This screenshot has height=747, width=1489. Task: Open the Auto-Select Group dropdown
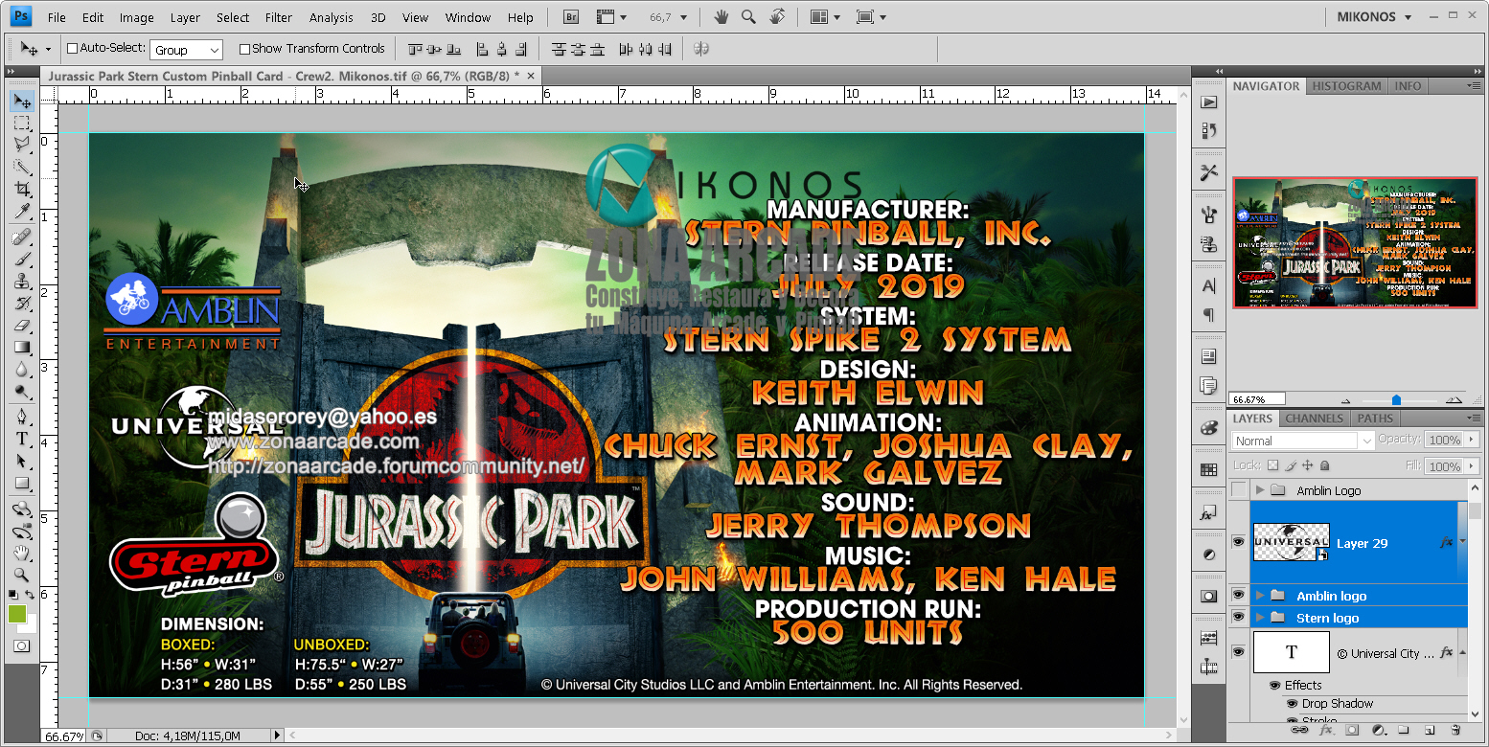(x=187, y=50)
